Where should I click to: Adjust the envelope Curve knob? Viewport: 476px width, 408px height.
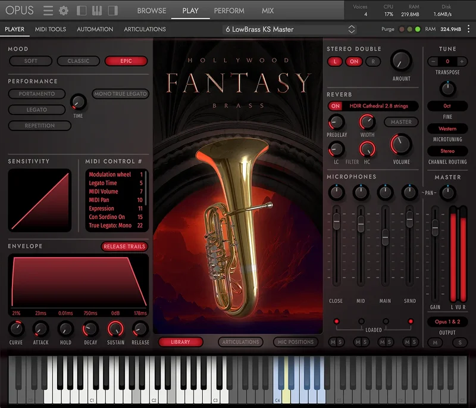tap(16, 328)
